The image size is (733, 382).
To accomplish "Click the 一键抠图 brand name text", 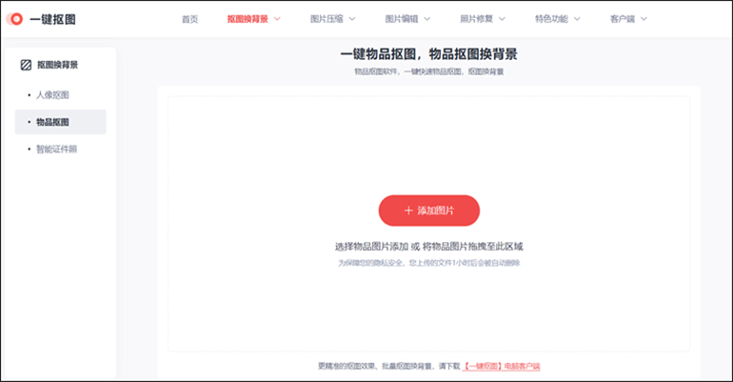I will pos(52,19).
